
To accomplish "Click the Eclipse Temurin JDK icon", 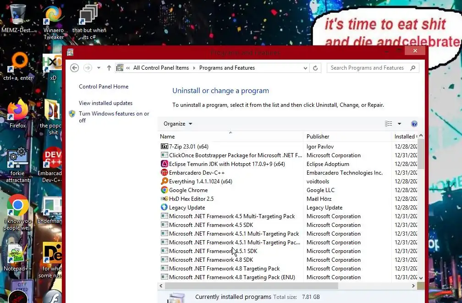I will point(165,164).
